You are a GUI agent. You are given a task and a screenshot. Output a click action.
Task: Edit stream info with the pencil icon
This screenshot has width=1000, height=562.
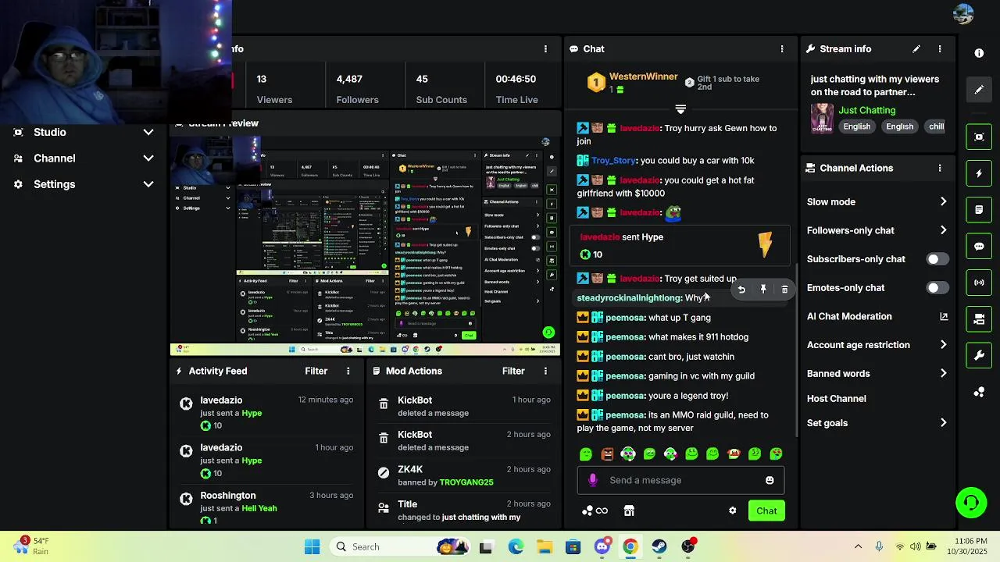916,48
